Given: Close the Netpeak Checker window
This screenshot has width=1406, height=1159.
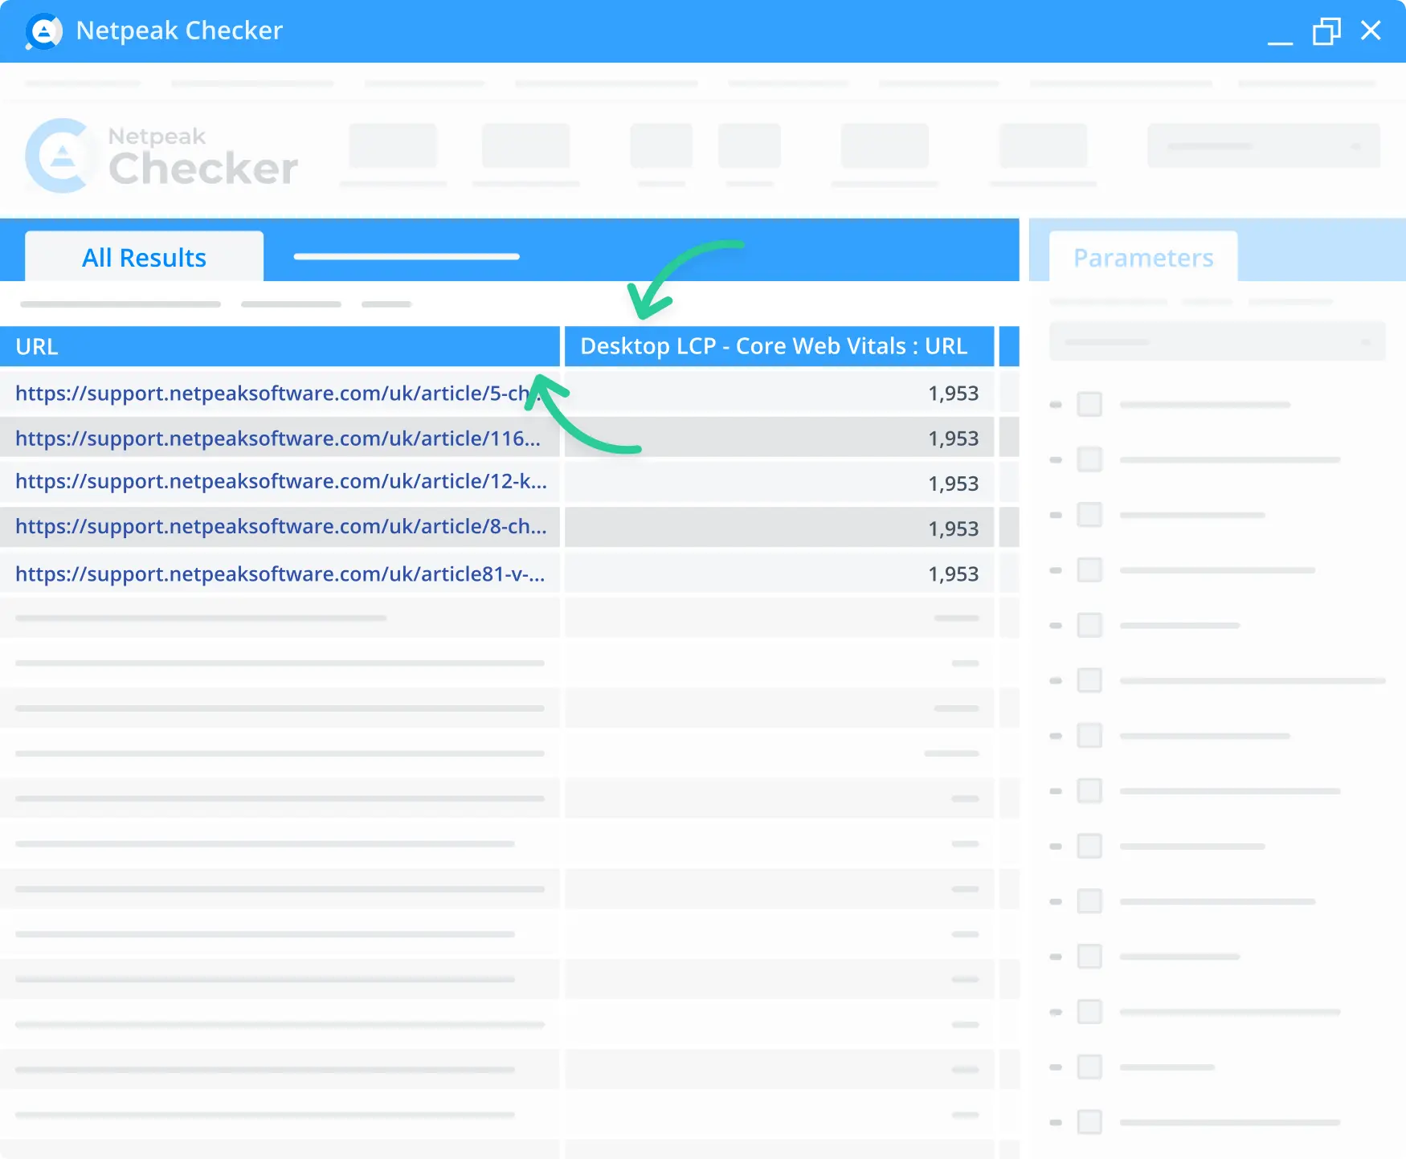Looking at the screenshot, I should click(1371, 31).
